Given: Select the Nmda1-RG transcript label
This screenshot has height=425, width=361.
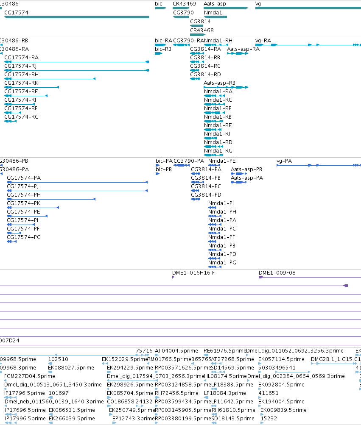Looking at the screenshot, I should (218, 150).
